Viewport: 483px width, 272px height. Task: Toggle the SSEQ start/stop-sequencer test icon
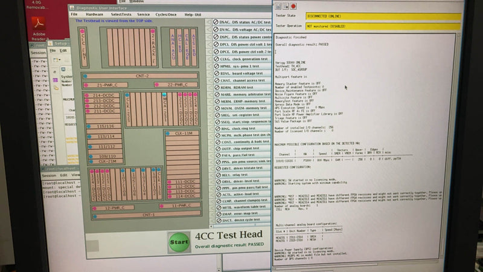coord(217,121)
